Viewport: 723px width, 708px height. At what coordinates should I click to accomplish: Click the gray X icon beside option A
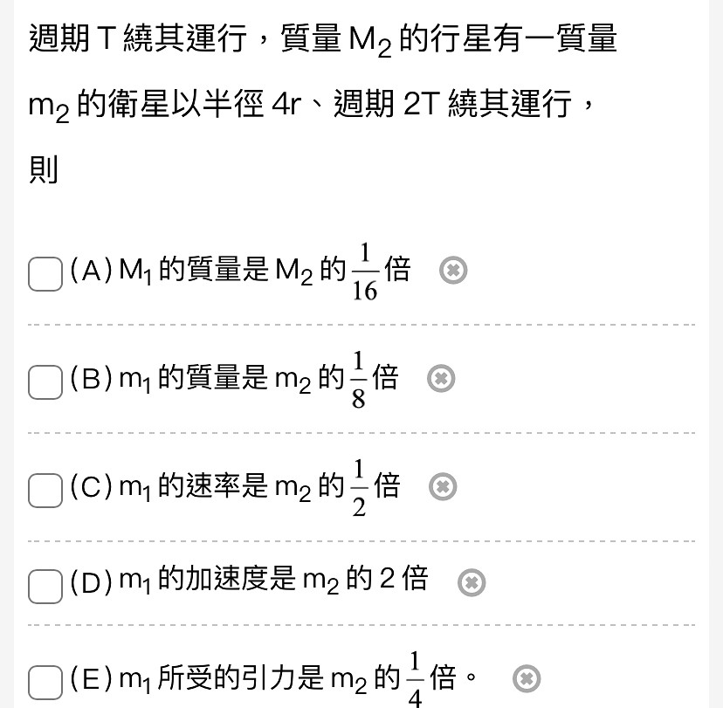click(x=453, y=270)
